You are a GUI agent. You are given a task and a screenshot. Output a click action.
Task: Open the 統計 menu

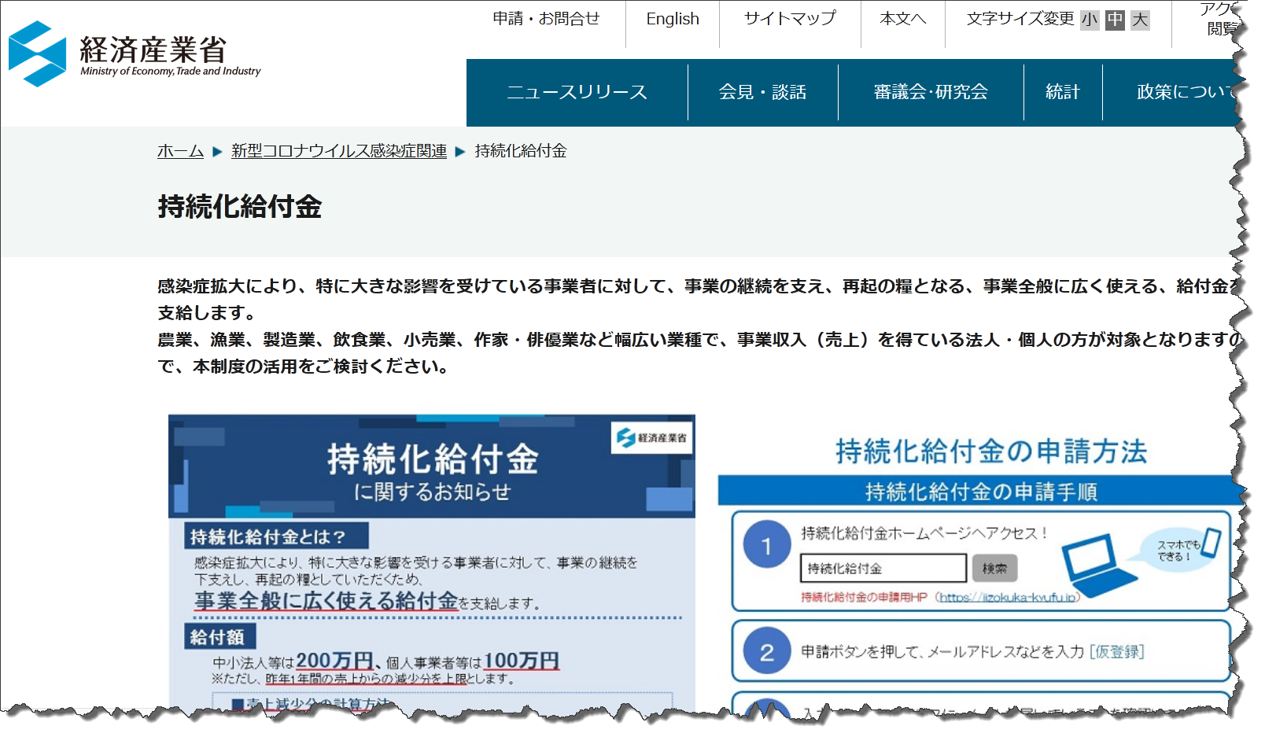[1063, 92]
